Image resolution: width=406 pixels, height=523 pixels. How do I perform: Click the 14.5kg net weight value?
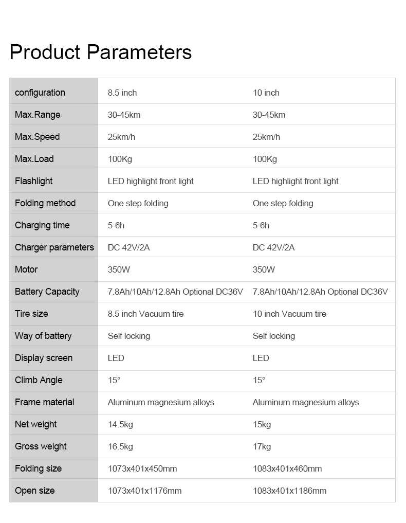point(120,424)
